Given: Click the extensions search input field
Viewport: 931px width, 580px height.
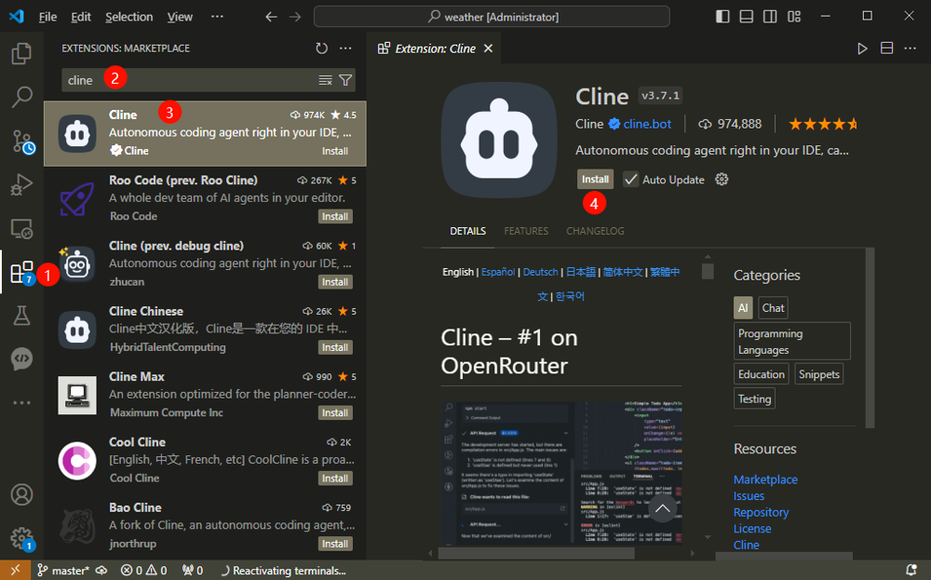Looking at the screenshot, I should point(186,80).
